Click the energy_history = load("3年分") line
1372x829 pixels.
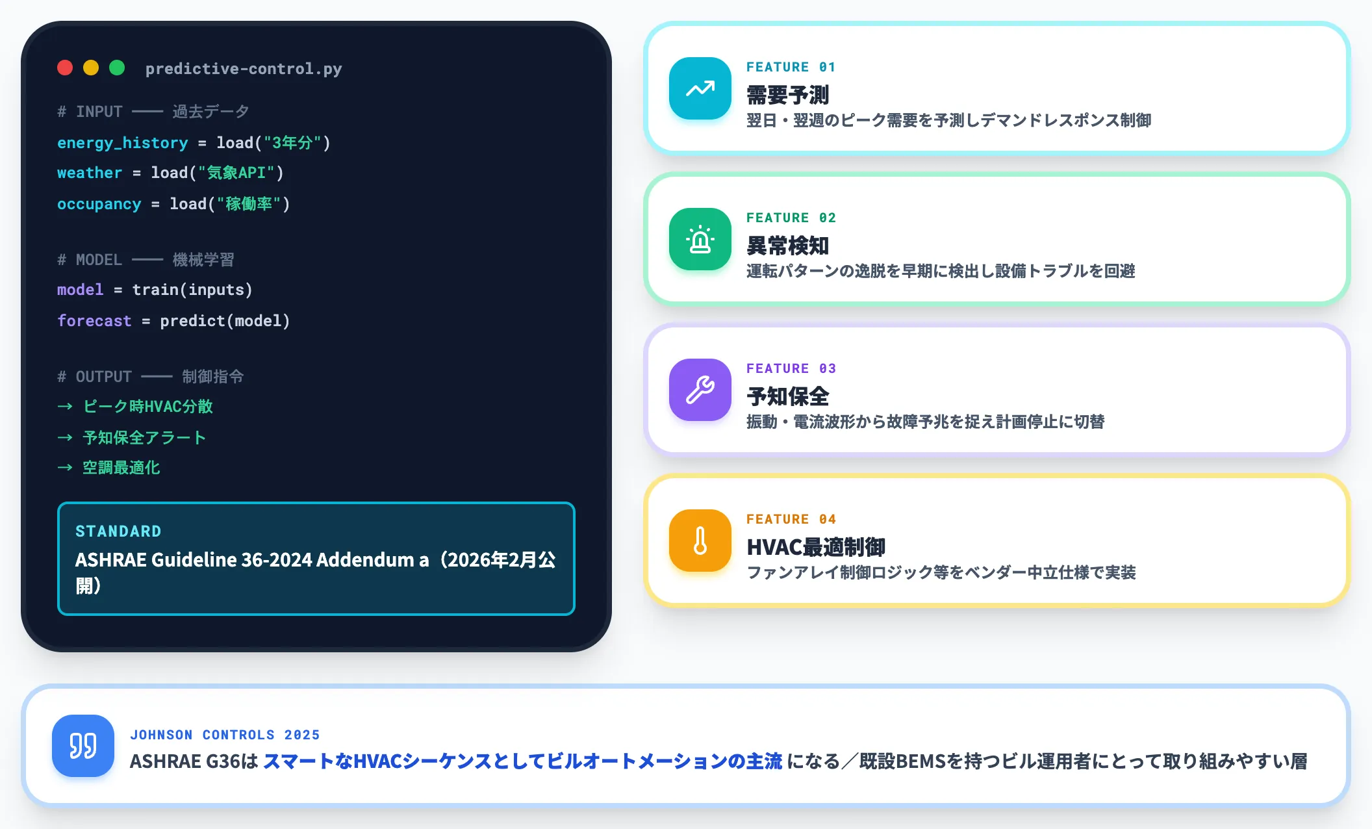194,143
